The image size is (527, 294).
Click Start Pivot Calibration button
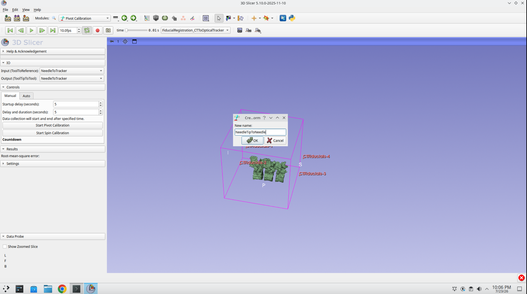[x=53, y=125]
